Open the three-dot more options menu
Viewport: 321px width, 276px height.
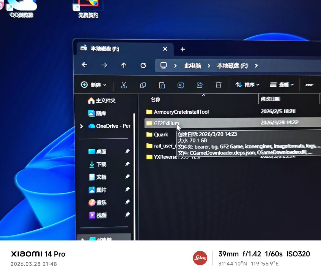point(309,85)
